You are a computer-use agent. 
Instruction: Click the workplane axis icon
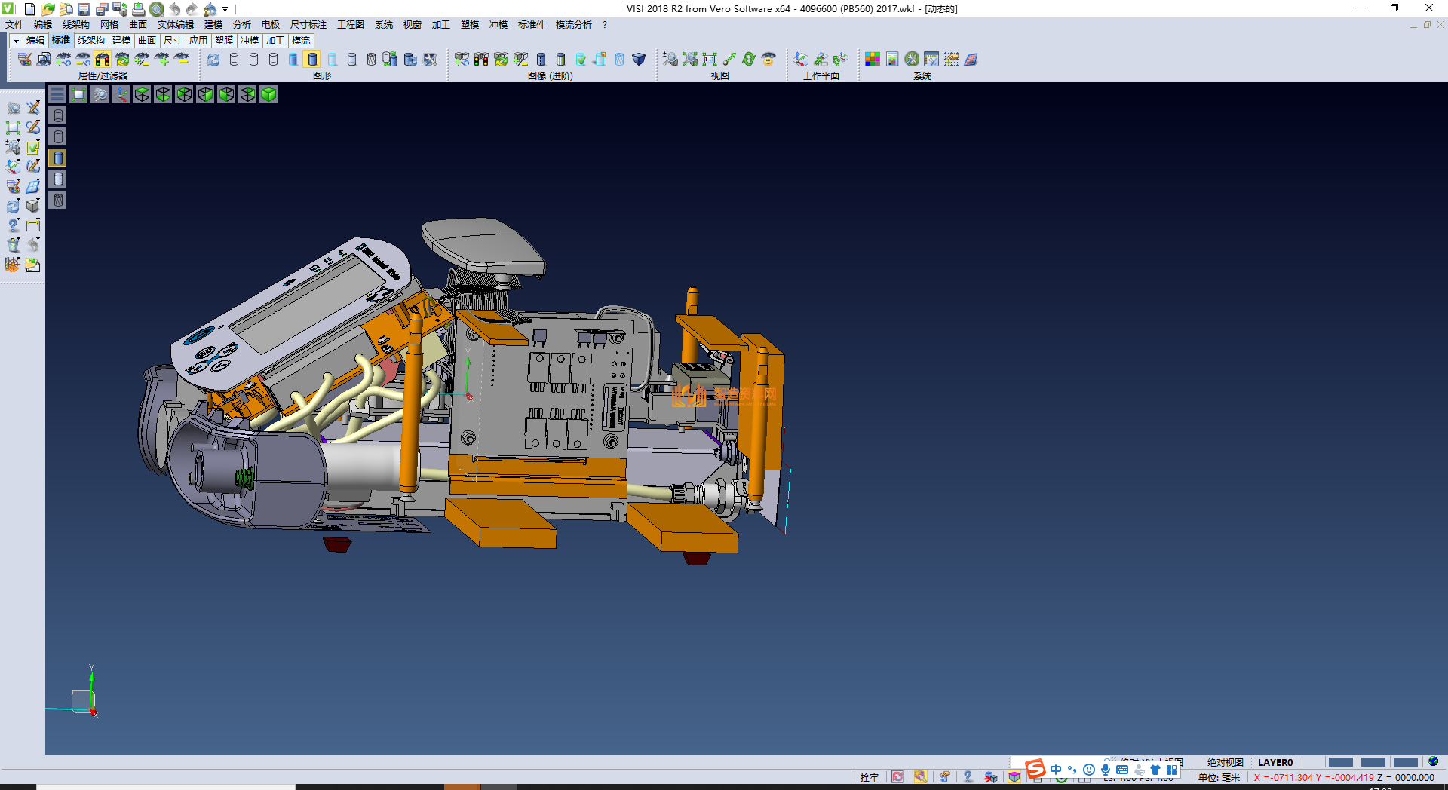pos(801,60)
